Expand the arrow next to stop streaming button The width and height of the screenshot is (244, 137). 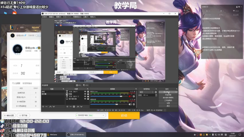[x=176, y=92]
